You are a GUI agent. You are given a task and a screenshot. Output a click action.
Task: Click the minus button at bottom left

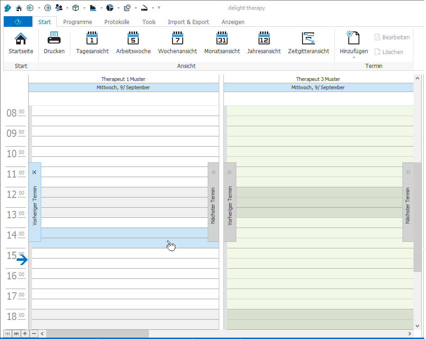click(x=33, y=333)
